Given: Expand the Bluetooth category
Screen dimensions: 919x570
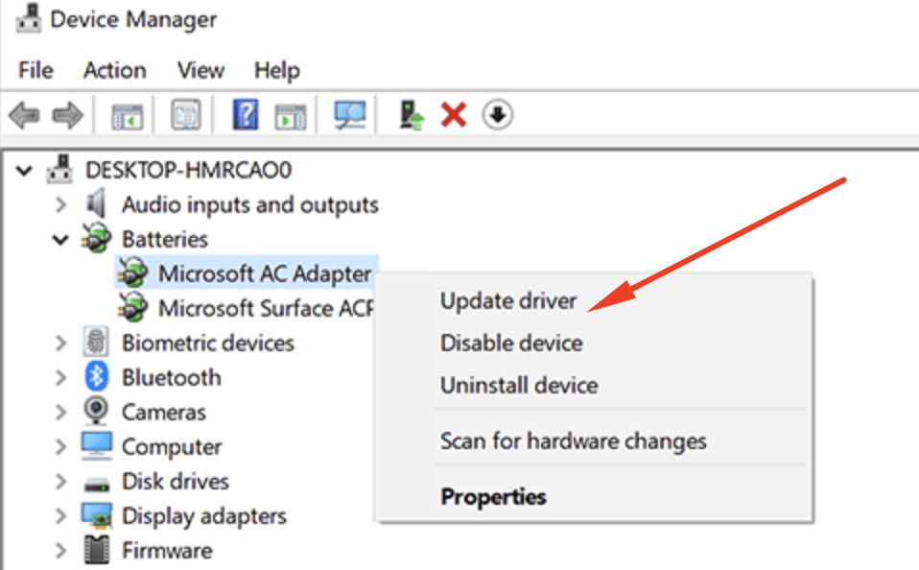Looking at the screenshot, I should (61, 377).
